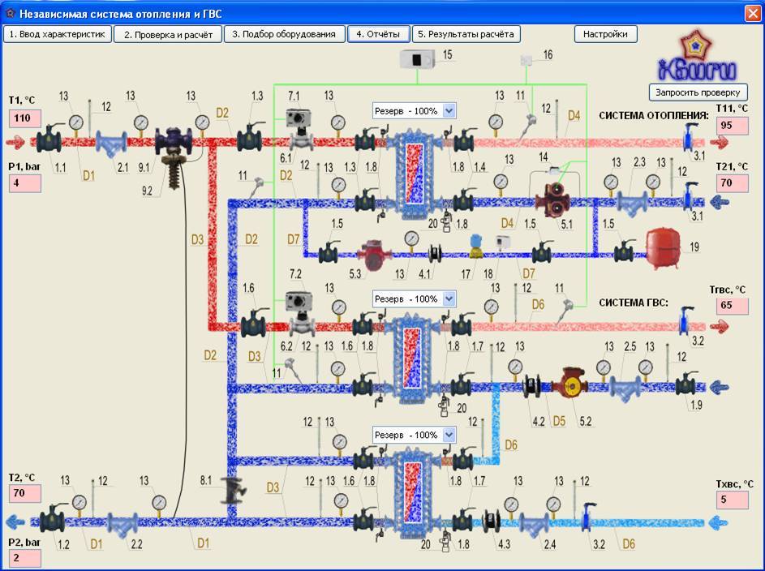The width and height of the screenshot is (765, 571).
Task: Click the balancing valve labeled 8.1
Action: point(230,490)
